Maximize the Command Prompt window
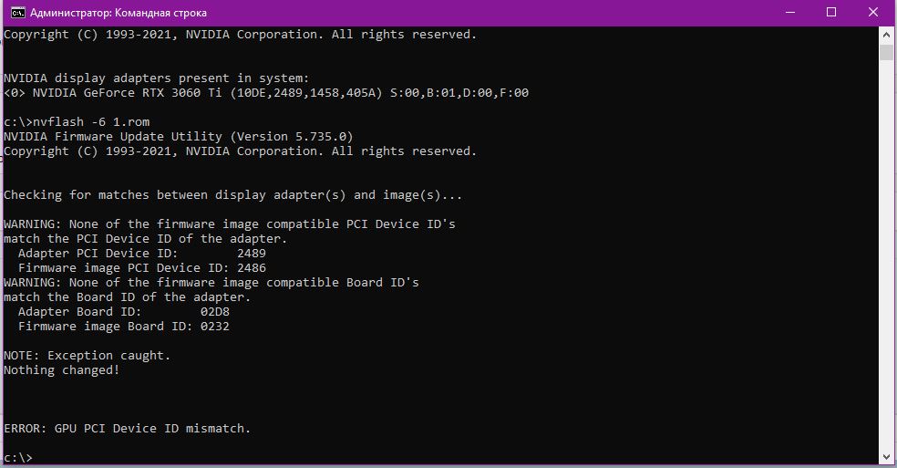897x468 pixels. pos(831,13)
